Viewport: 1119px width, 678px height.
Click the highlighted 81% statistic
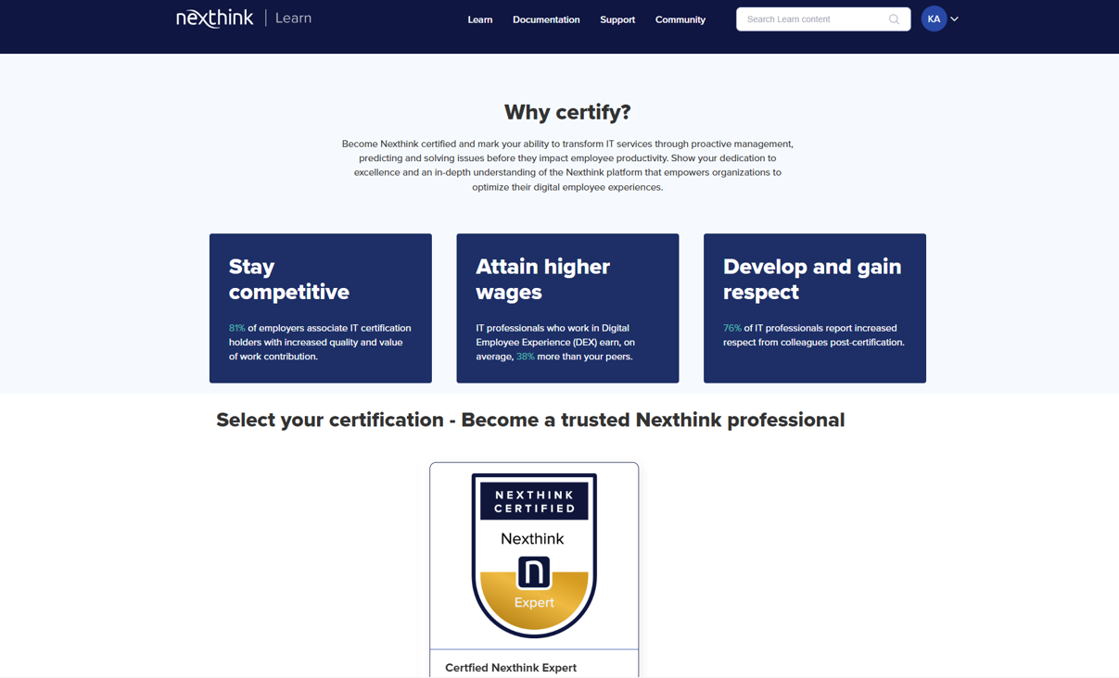pyautogui.click(x=236, y=328)
